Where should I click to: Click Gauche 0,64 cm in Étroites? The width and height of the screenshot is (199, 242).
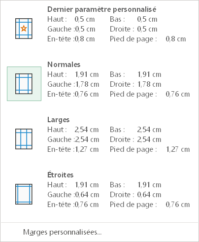(x=73, y=195)
